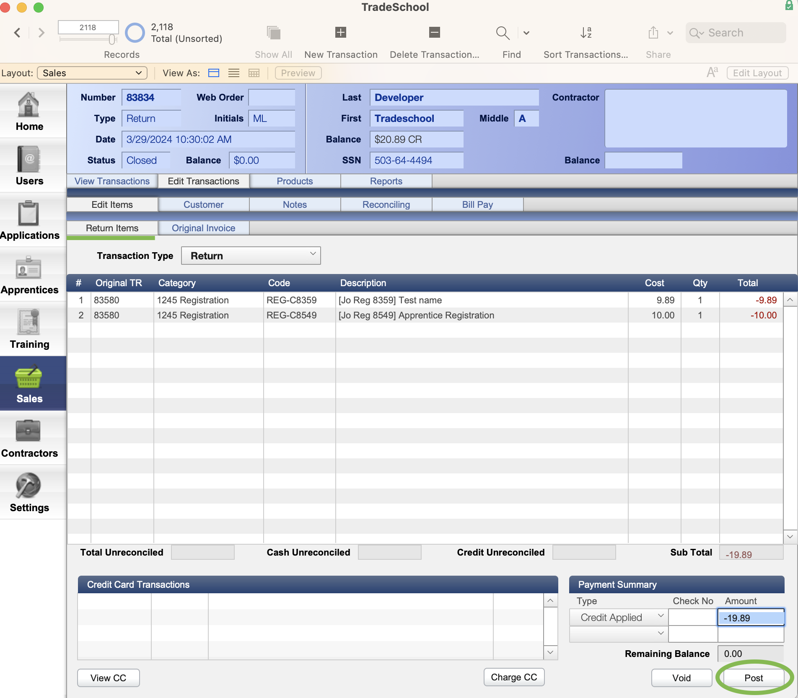
Task: Open Find with magnifier icon
Action: (x=503, y=33)
